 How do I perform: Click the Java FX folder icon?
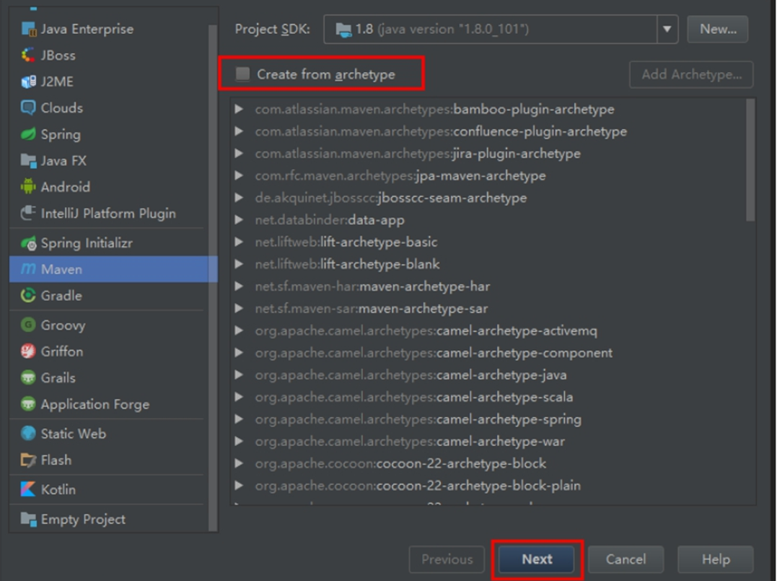point(28,161)
